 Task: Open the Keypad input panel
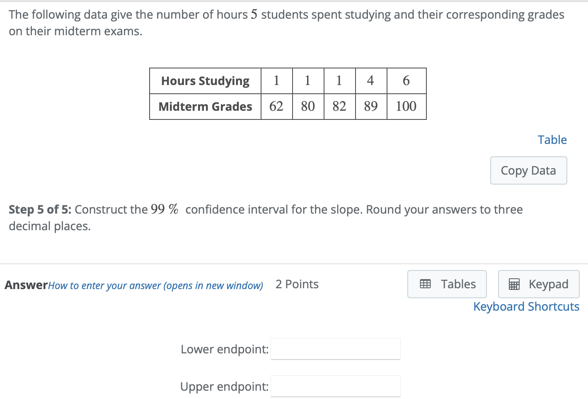[538, 284]
